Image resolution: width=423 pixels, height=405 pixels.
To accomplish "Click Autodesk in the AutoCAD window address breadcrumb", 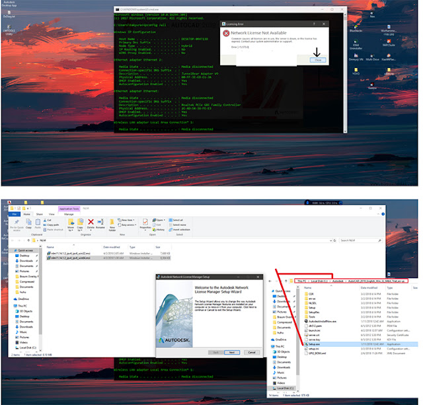I will (338, 281).
